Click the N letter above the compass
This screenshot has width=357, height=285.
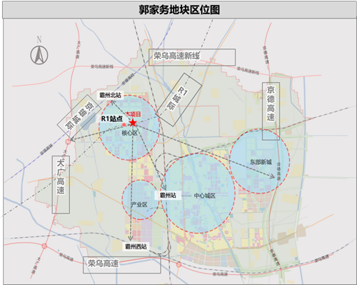[39, 39]
